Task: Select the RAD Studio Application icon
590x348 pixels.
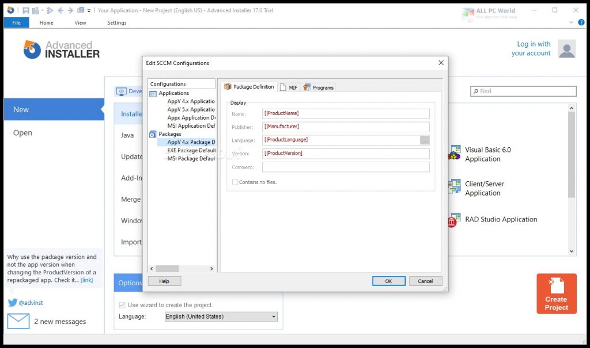Action: tap(453, 220)
